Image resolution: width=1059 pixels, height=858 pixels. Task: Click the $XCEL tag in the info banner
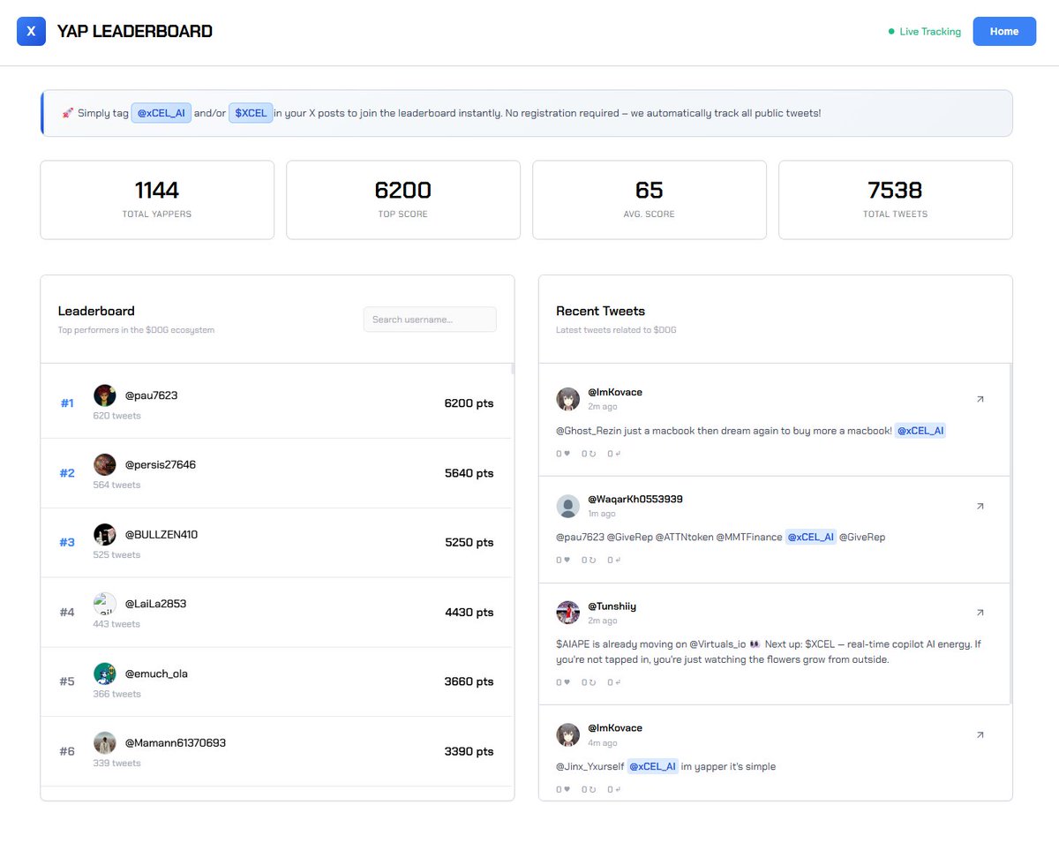click(251, 113)
